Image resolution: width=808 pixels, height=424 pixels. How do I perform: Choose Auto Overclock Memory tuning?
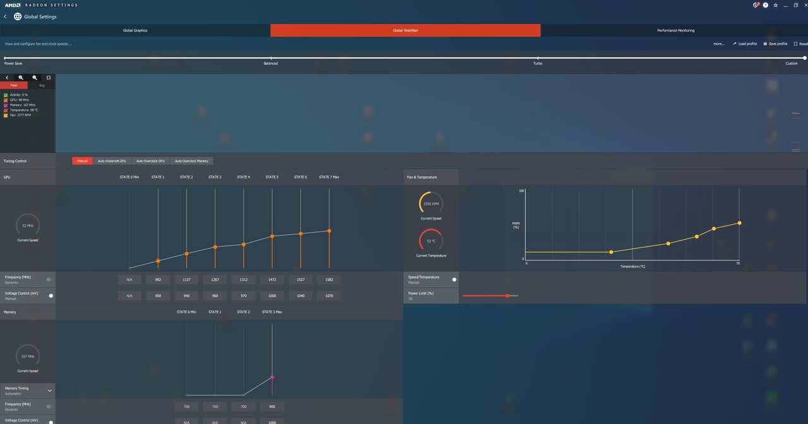coord(191,161)
